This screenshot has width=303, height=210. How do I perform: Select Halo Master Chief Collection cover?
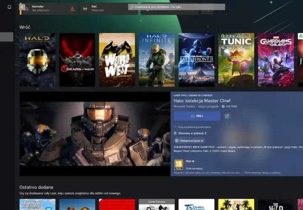coord(37,60)
